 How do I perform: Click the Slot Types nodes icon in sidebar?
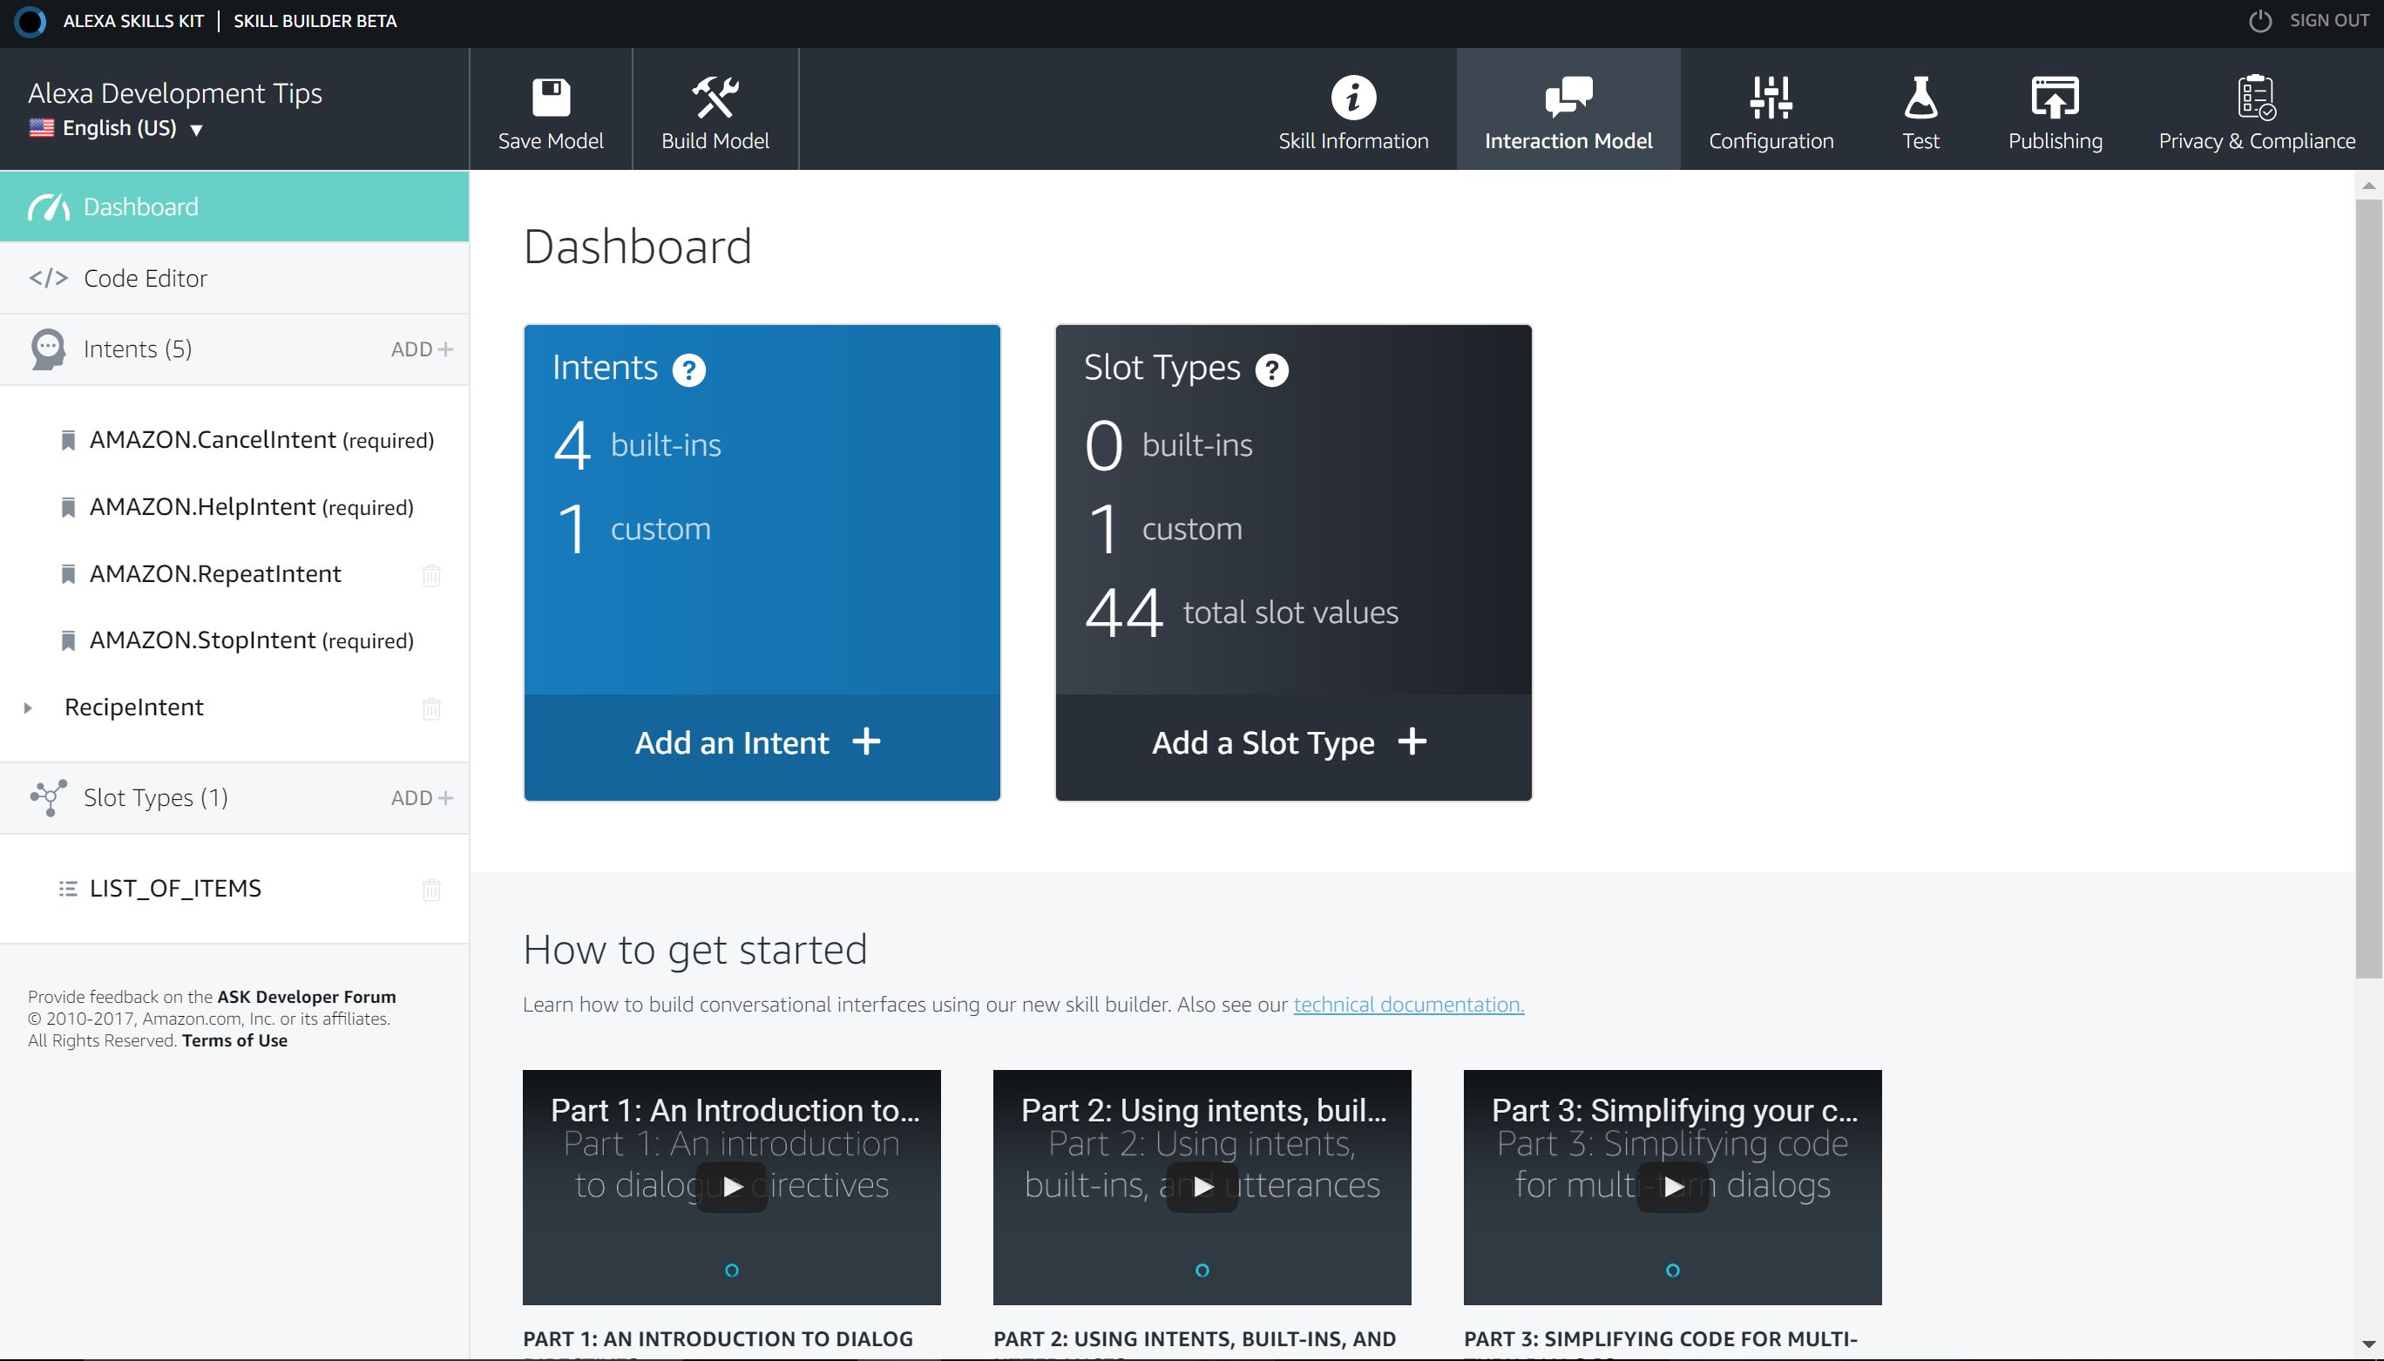(48, 797)
